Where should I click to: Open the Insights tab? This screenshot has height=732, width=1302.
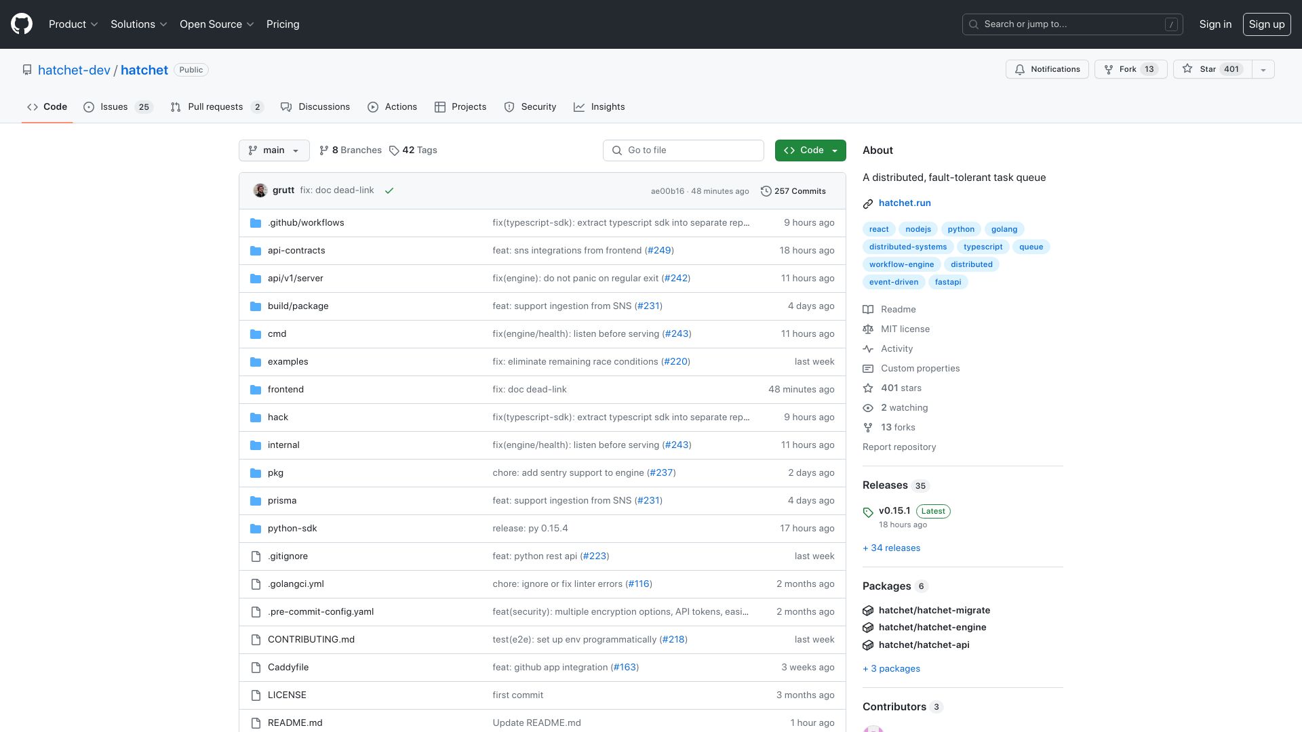pos(599,107)
